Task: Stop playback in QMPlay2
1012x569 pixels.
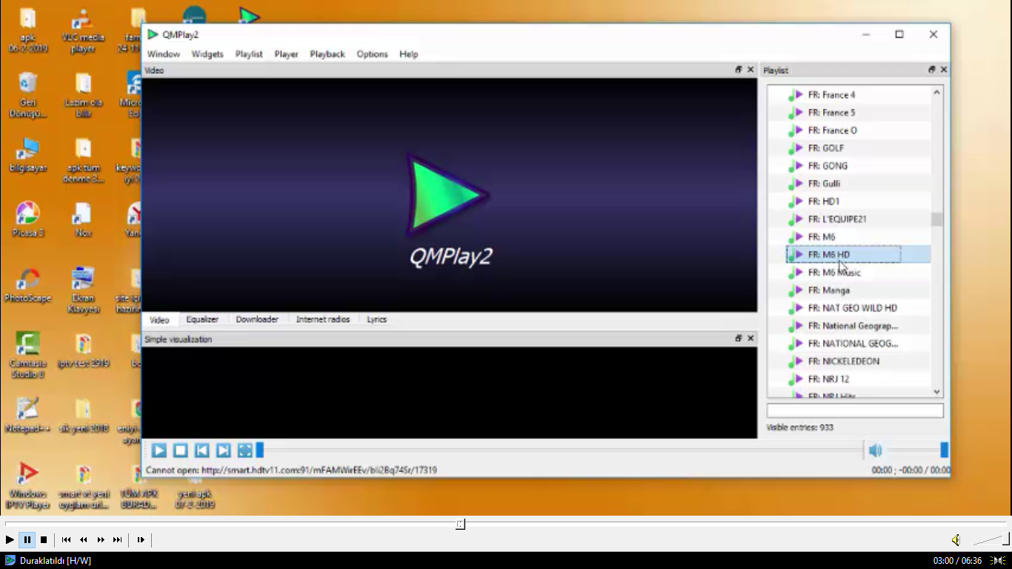Action: (180, 450)
